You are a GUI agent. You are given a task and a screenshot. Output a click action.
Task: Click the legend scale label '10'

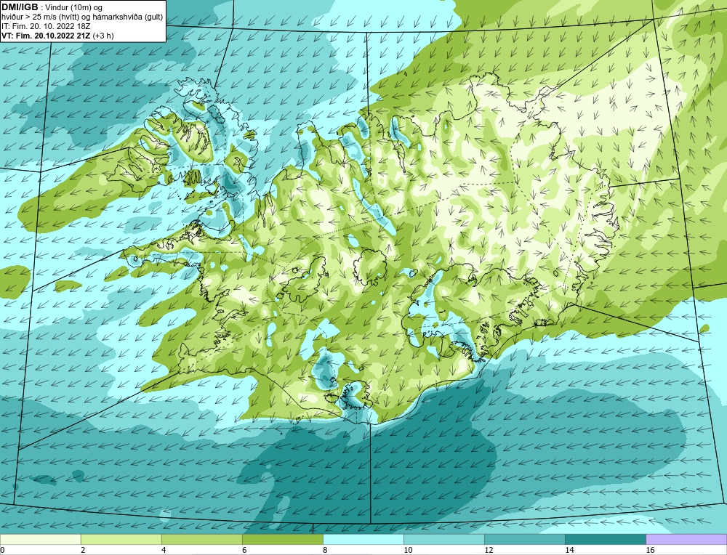click(x=408, y=550)
